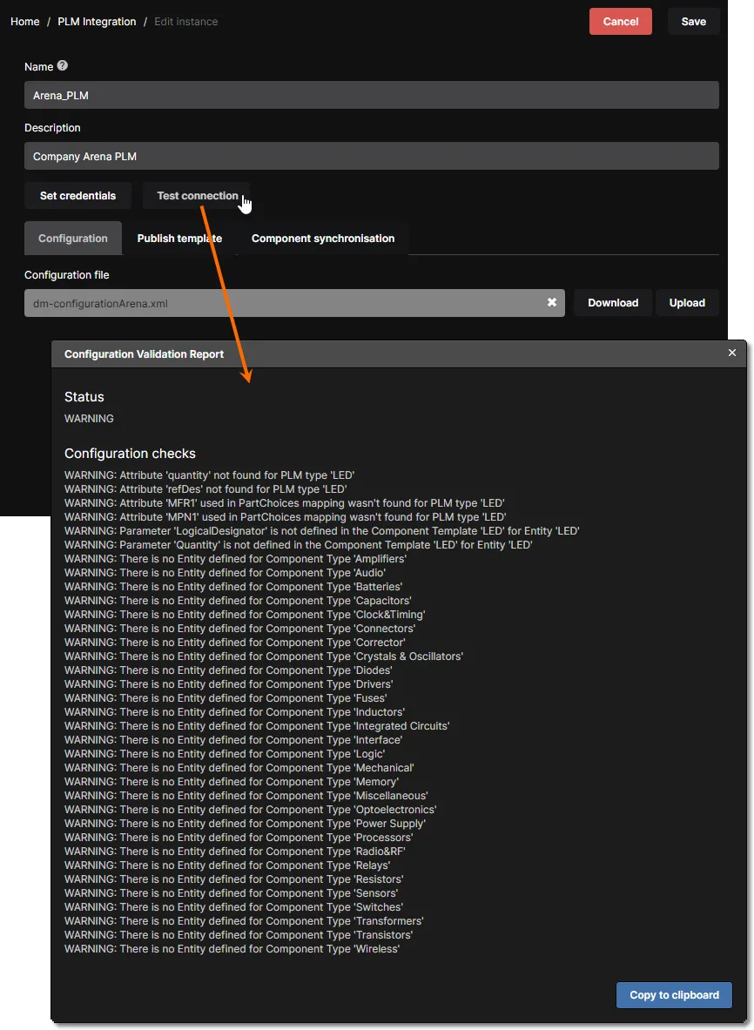
Task: Click warning for Component Type 'Drivers'
Action: [x=229, y=683]
